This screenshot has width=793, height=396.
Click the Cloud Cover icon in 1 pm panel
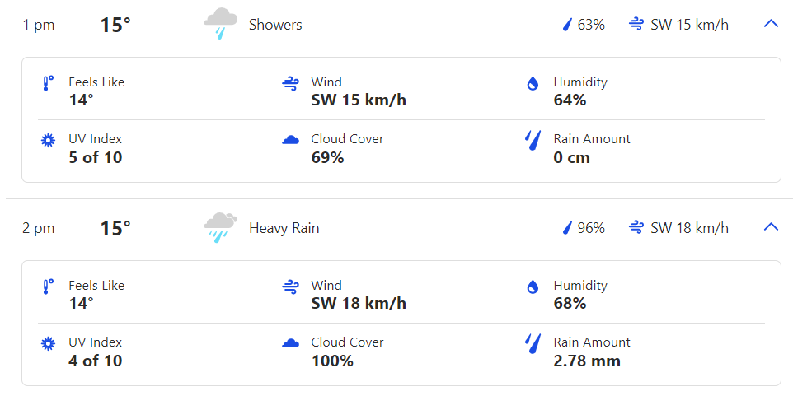coord(290,140)
